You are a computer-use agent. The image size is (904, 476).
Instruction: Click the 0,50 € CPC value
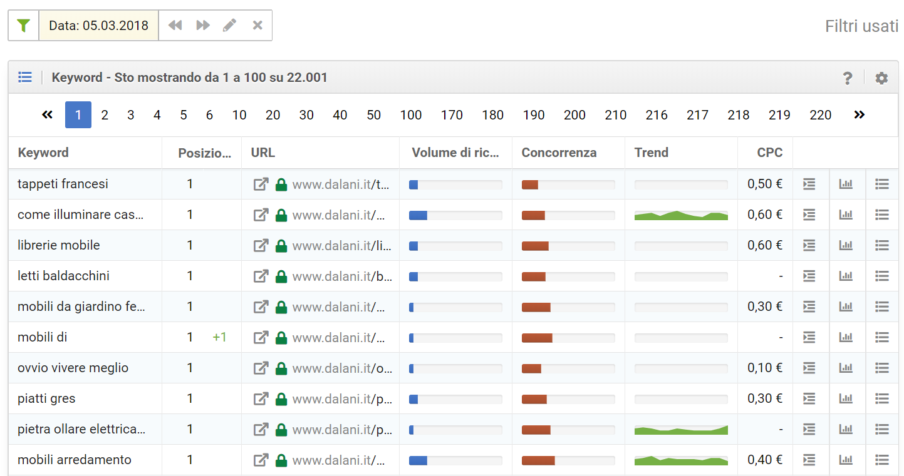pyautogui.click(x=765, y=184)
